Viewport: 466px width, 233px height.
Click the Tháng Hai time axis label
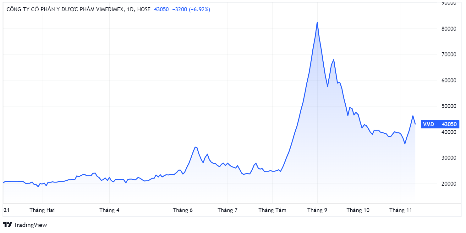point(42,210)
